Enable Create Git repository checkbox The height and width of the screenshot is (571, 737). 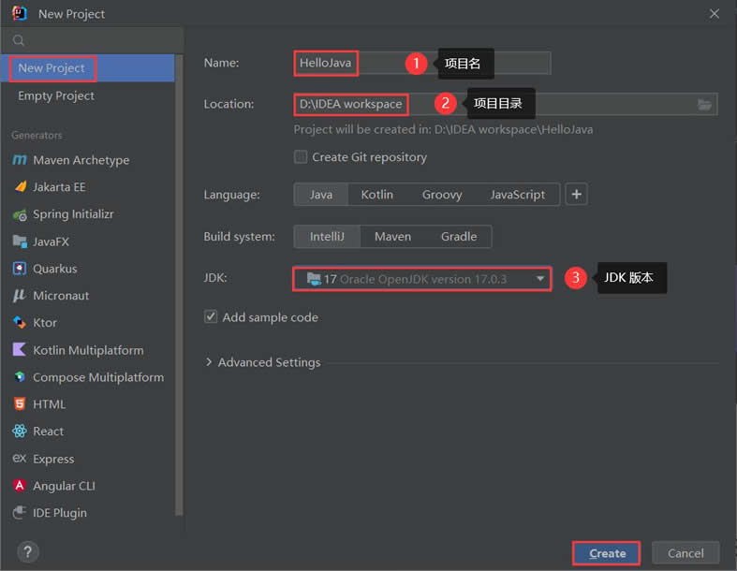pyautogui.click(x=301, y=157)
